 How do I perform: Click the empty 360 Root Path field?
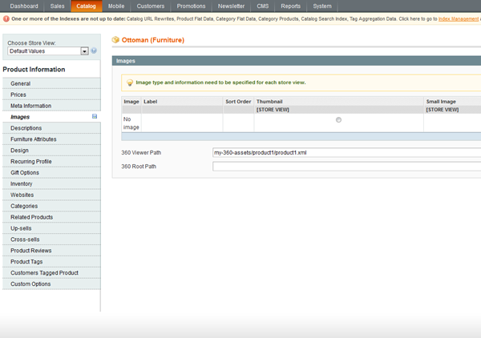(x=345, y=167)
